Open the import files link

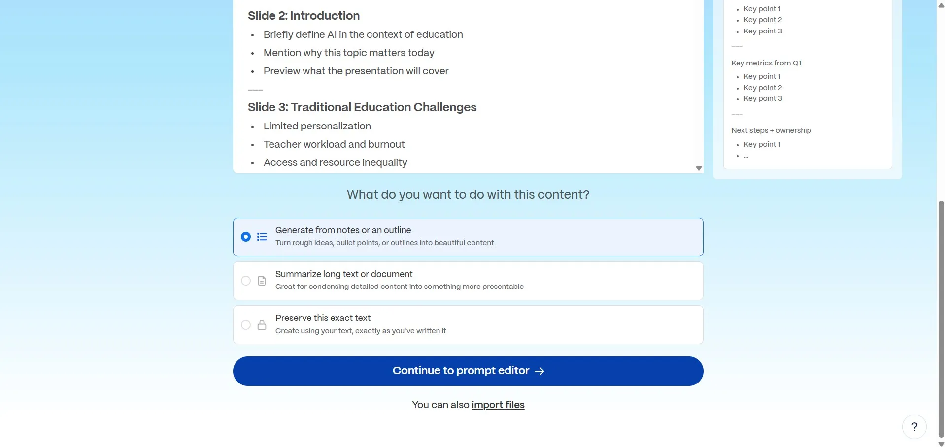(498, 405)
